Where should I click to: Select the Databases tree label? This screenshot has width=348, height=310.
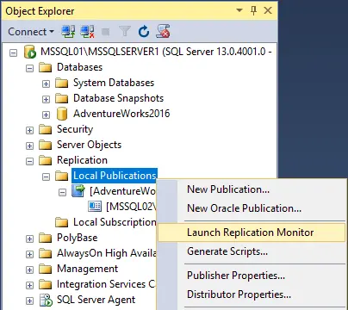[79, 67]
